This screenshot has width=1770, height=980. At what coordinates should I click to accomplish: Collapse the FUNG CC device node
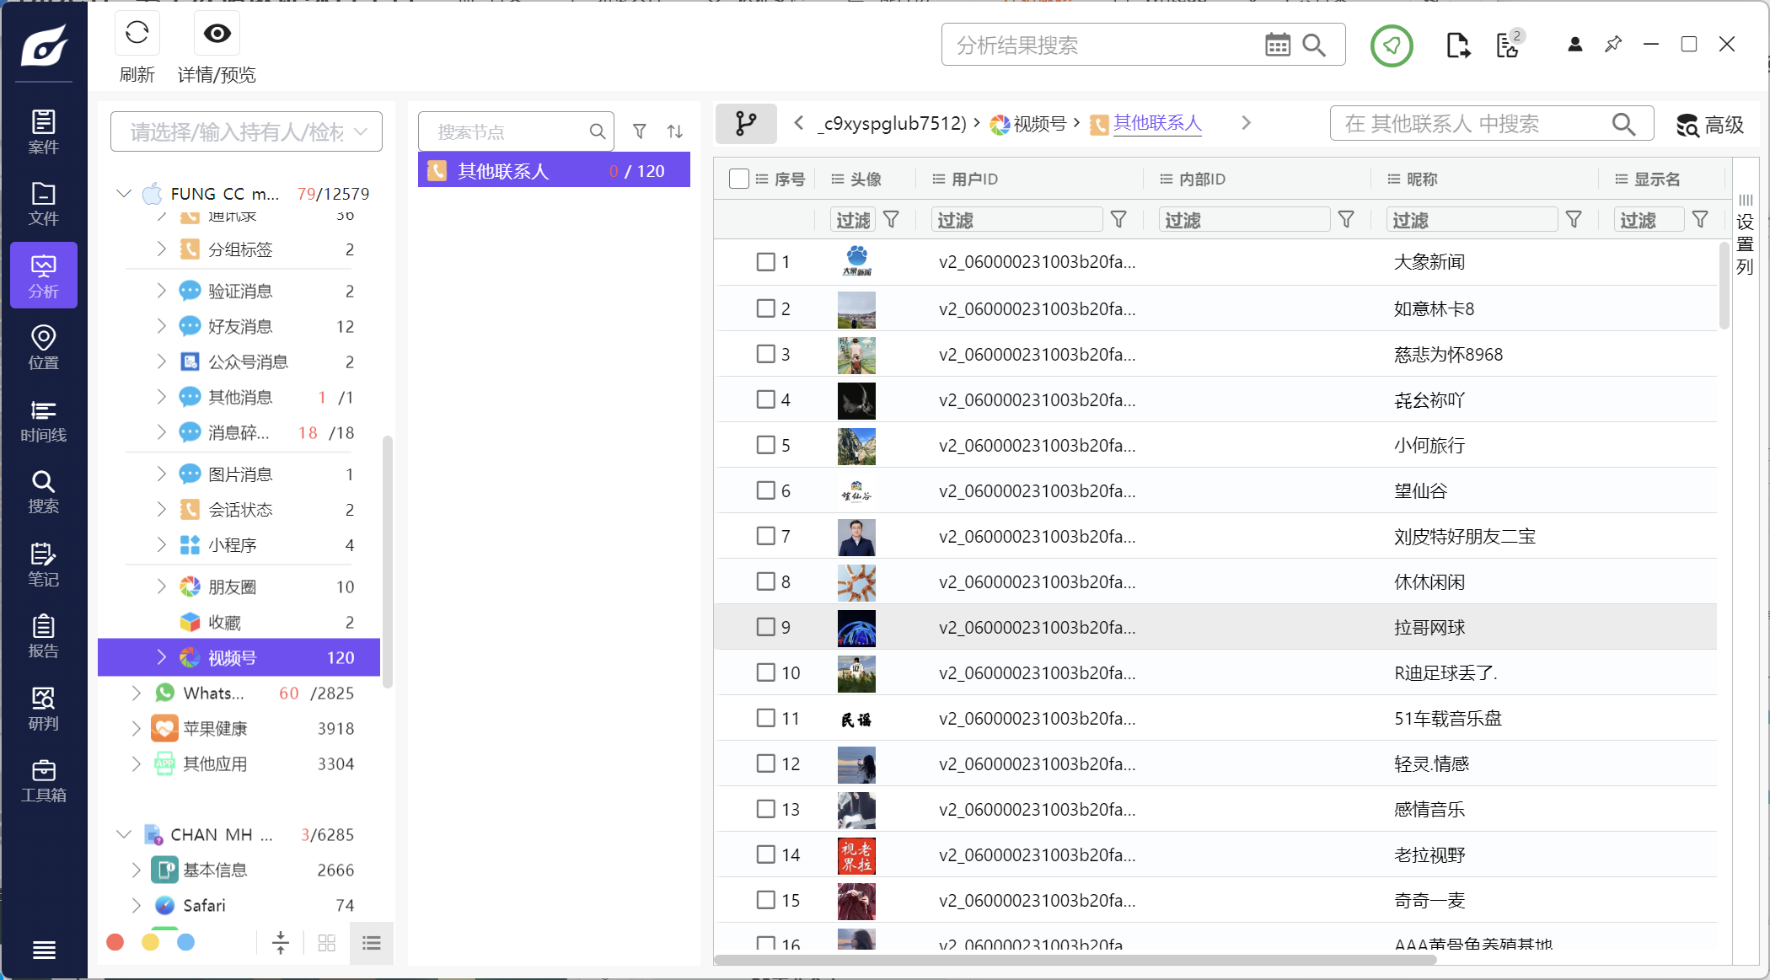124,194
